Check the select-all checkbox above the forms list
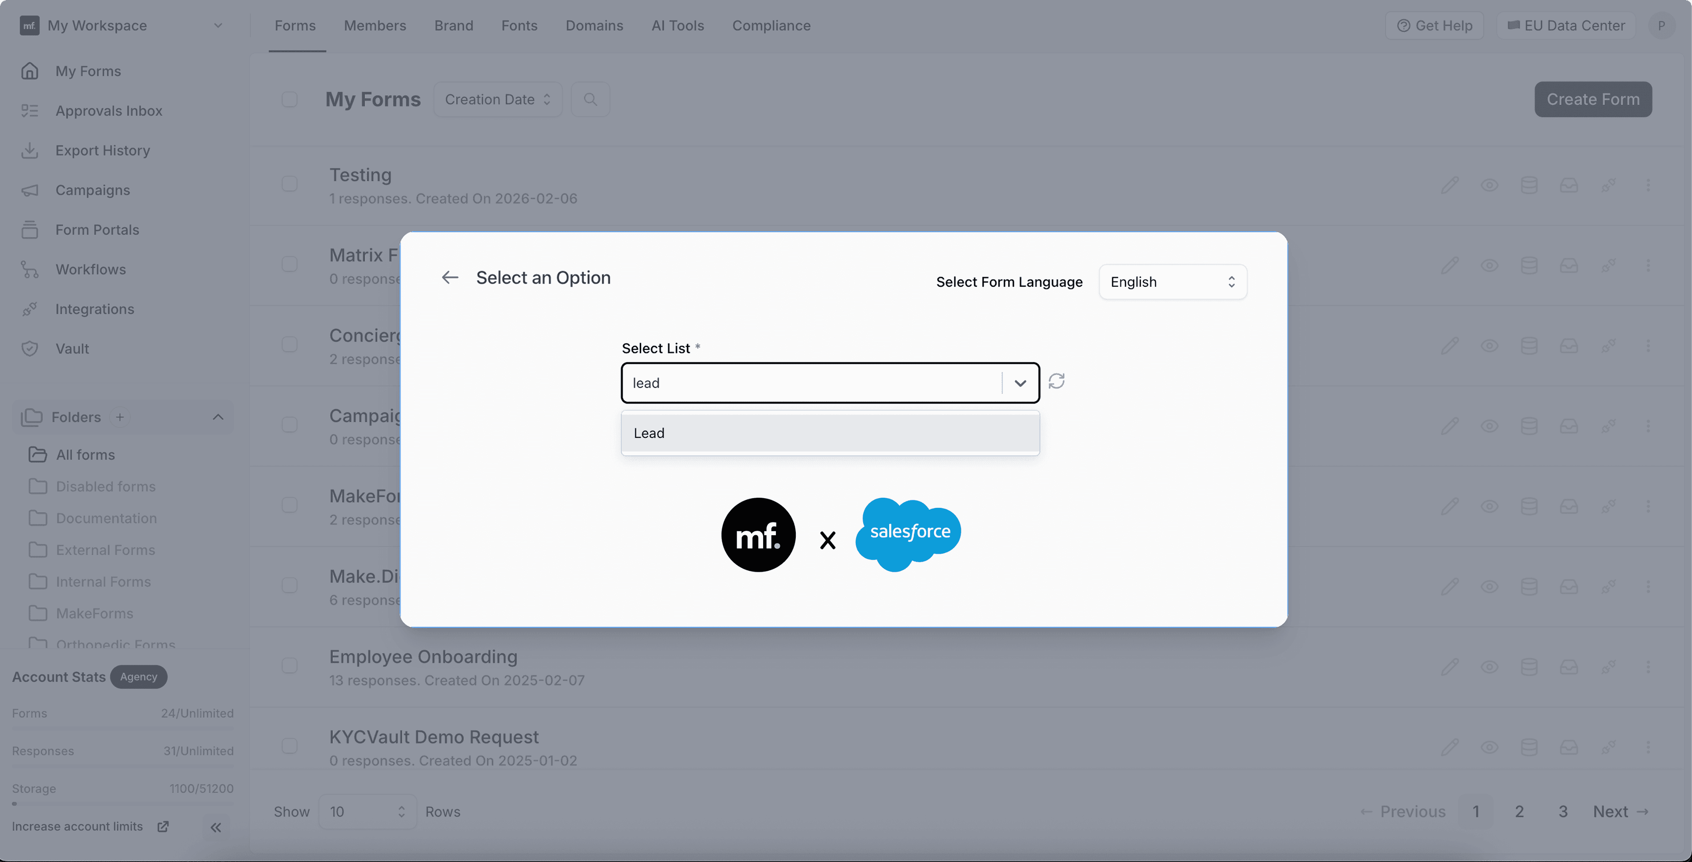Image resolution: width=1692 pixels, height=862 pixels. click(289, 99)
